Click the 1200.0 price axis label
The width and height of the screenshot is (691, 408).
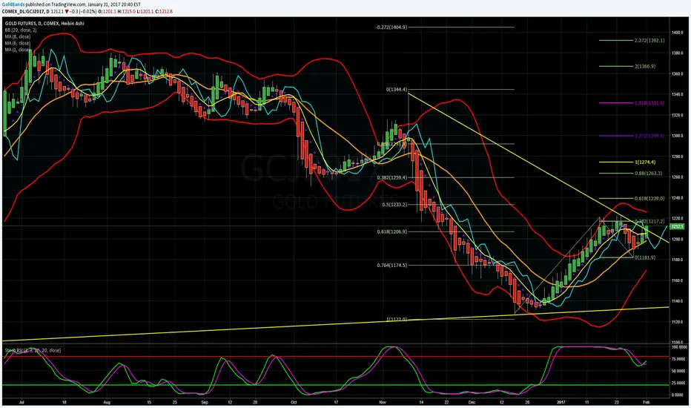(x=678, y=239)
